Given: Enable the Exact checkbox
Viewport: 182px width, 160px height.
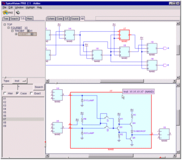Looking at the screenshot, I should point(31,93).
